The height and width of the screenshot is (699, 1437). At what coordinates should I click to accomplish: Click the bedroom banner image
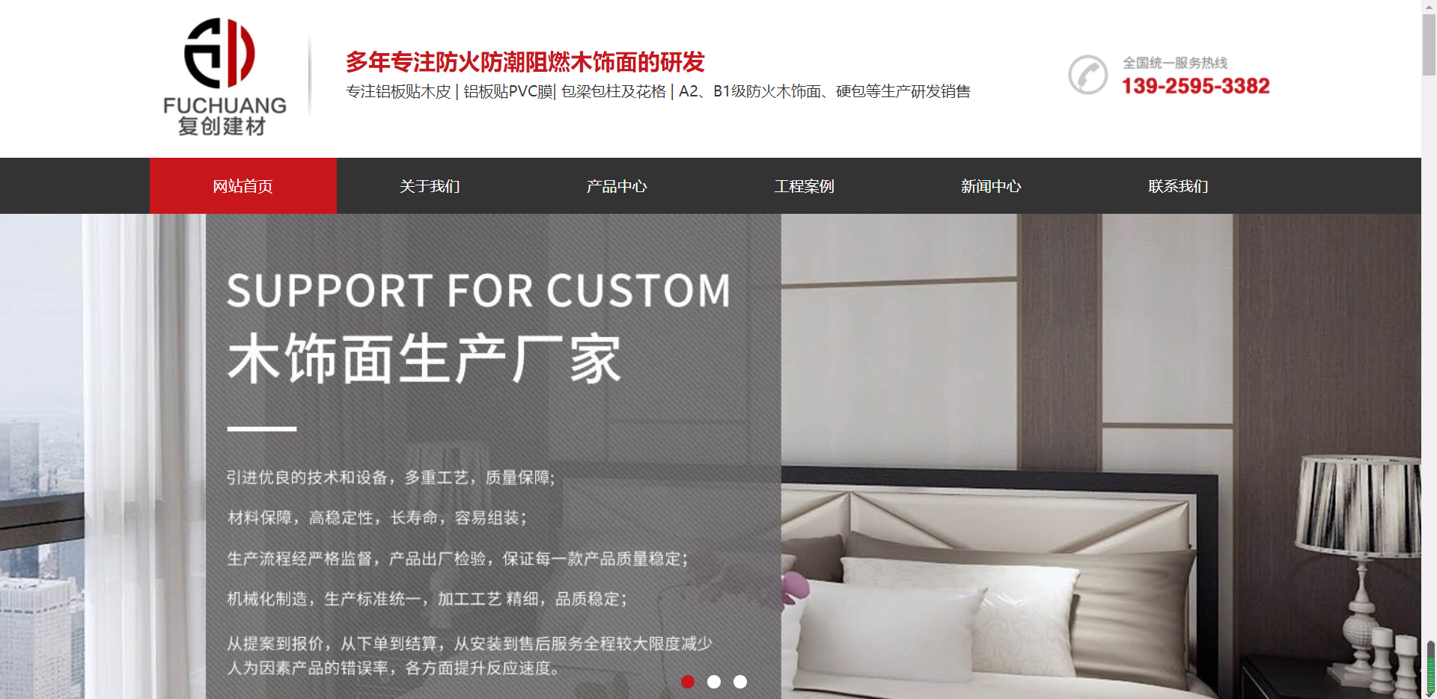coord(1101,456)
